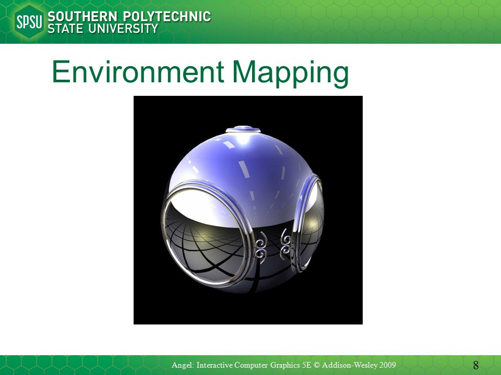Click the Angel: Interactive Computer Graphics footer text

(284, 365)
